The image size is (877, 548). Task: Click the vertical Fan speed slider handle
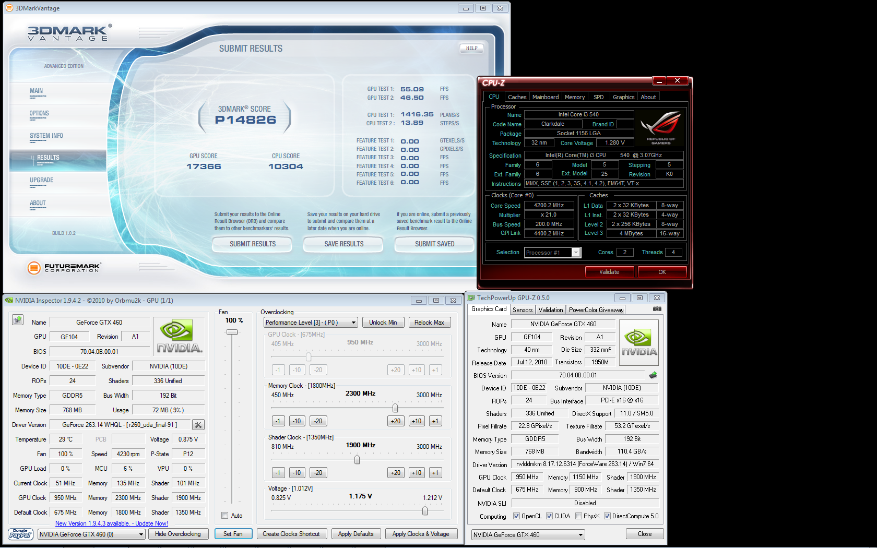232,332
